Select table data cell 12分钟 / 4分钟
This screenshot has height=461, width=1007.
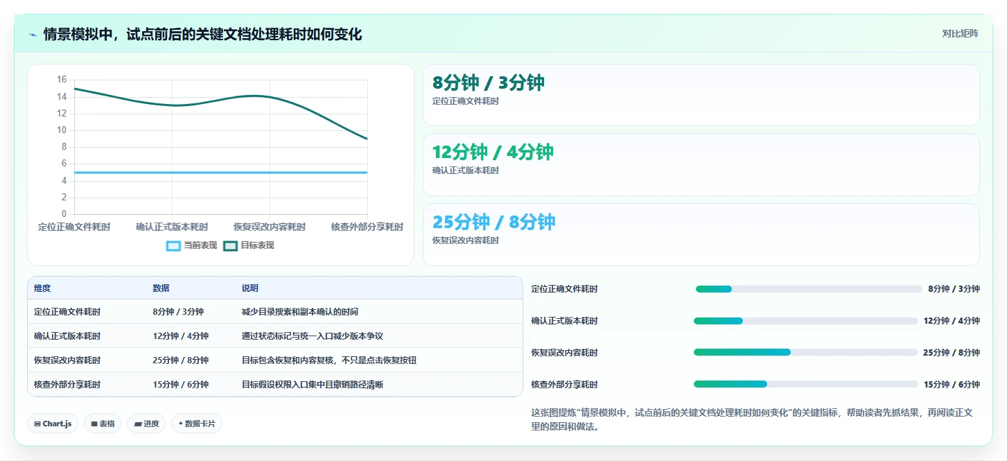click(x=180, y=336)
